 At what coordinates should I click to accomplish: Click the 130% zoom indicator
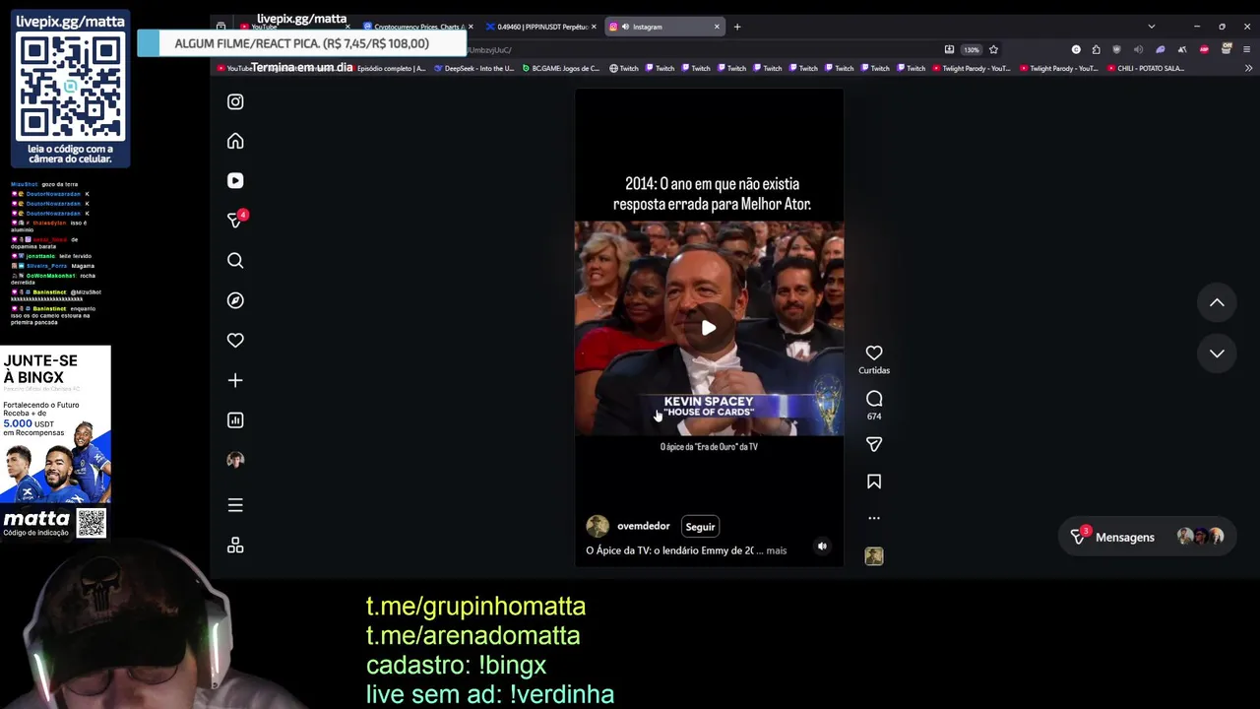pos(972,49)
